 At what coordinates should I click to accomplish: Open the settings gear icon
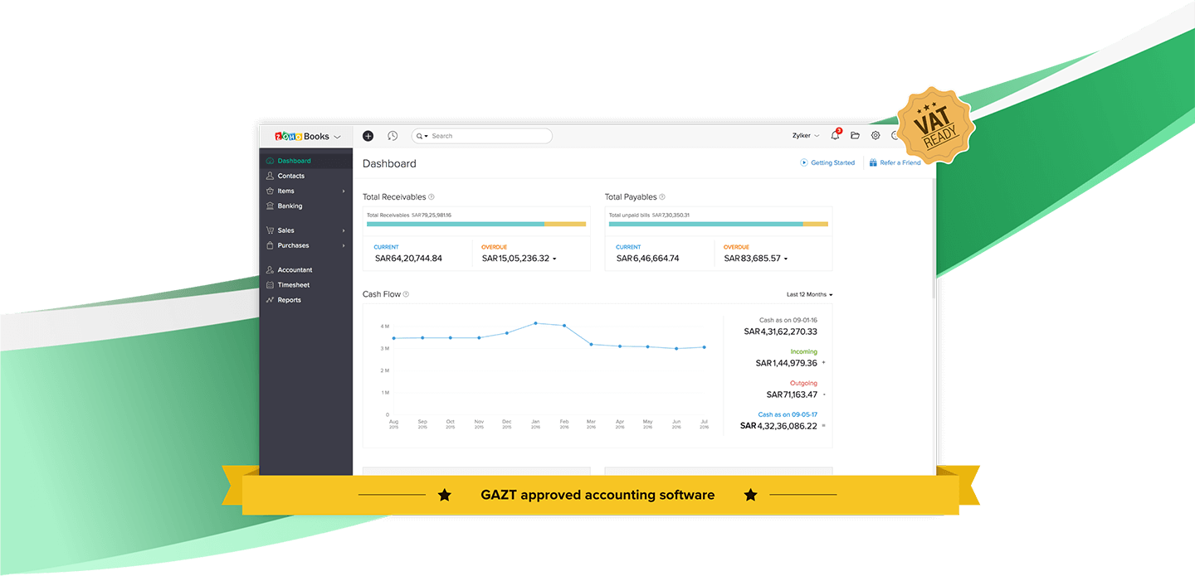pos(875,135)
